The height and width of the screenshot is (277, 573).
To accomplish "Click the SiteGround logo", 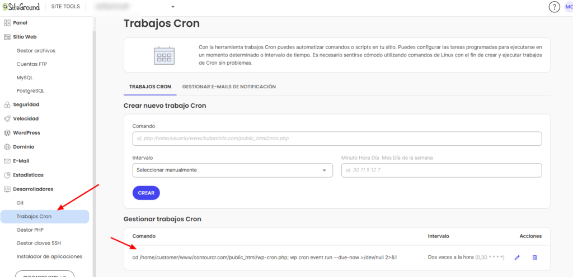I will 26,7.
